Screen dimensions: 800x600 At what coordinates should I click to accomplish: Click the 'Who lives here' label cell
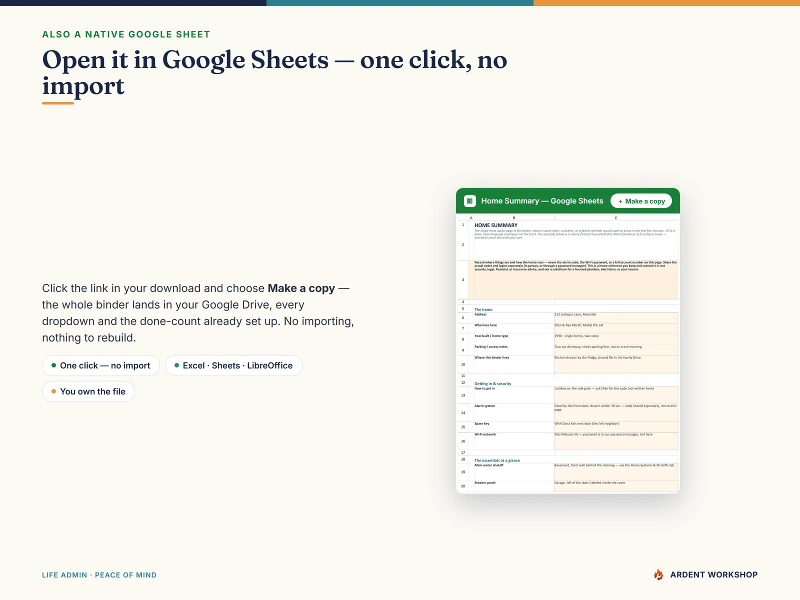(x=513, y=328)
